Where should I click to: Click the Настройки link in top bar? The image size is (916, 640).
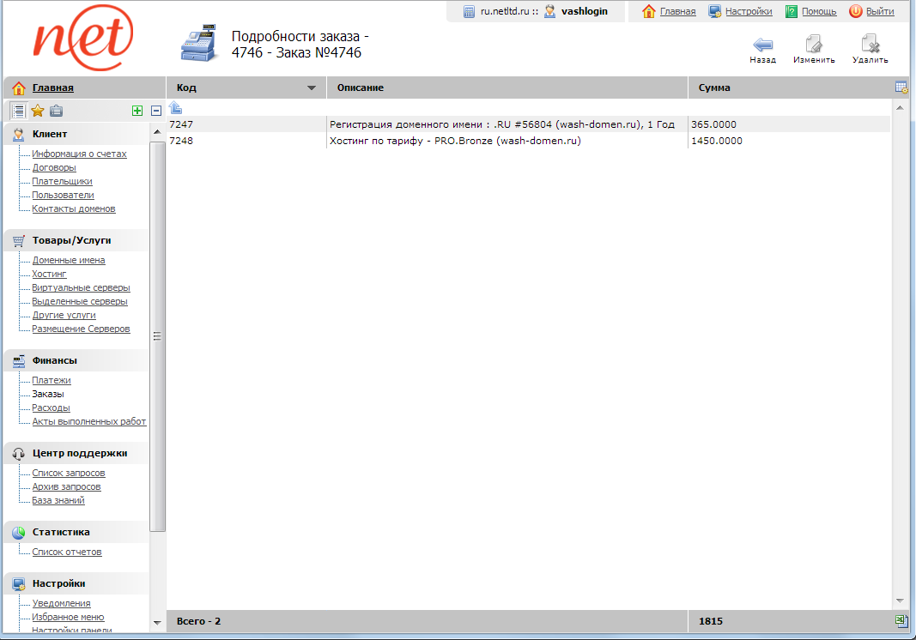click(x=748, y=11)
